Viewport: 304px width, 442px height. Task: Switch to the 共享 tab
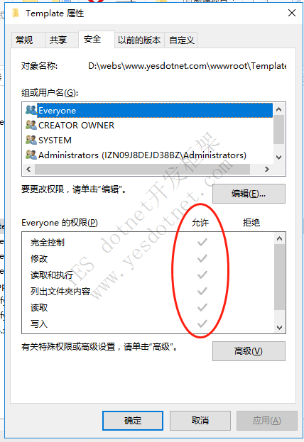click(x=58, y=40)
